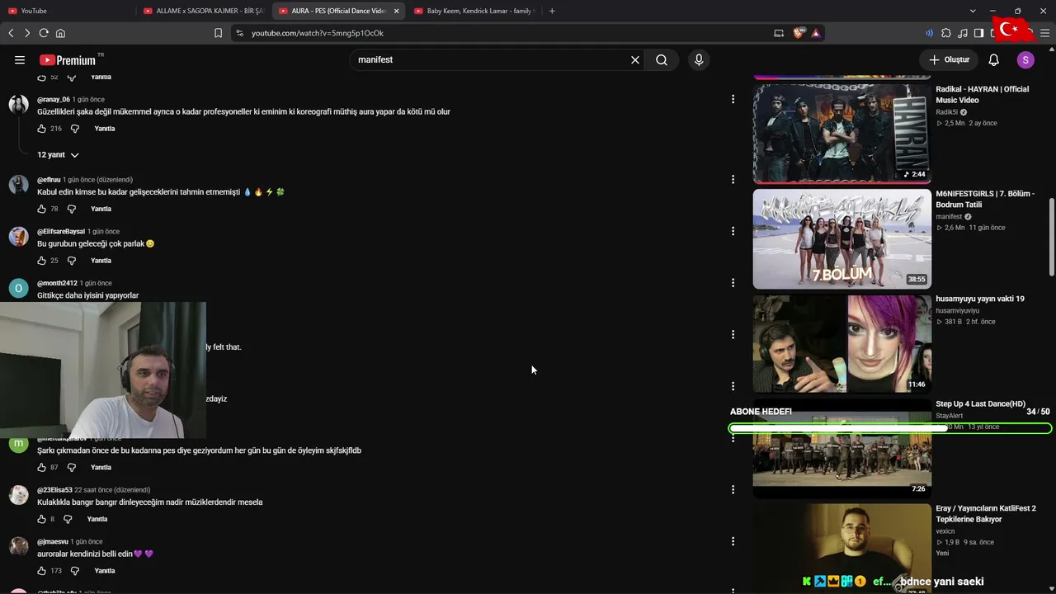Viewport: 1056px width, 594px height.
Task: Open Brave Rewards triangle icon
Action: tap(815, 33)
